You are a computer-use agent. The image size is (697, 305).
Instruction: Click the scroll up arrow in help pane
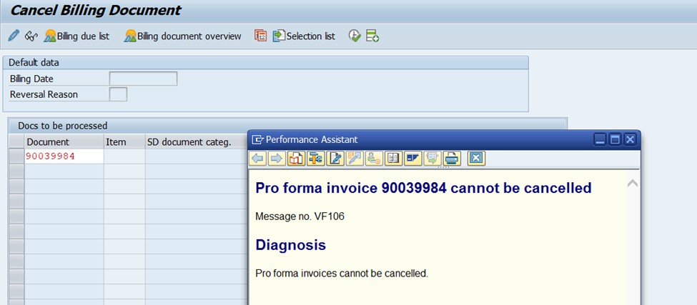coord(633,183)
